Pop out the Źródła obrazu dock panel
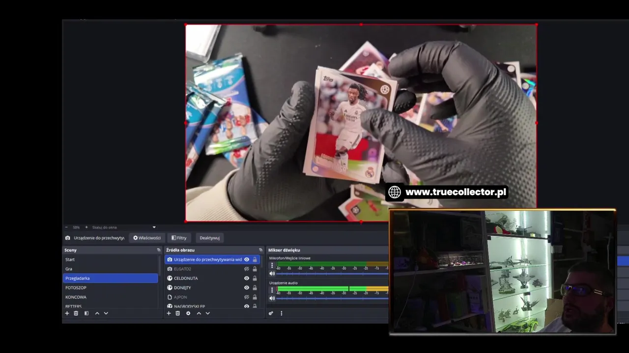This screenshot has height=353, width=629. point(260,250)
